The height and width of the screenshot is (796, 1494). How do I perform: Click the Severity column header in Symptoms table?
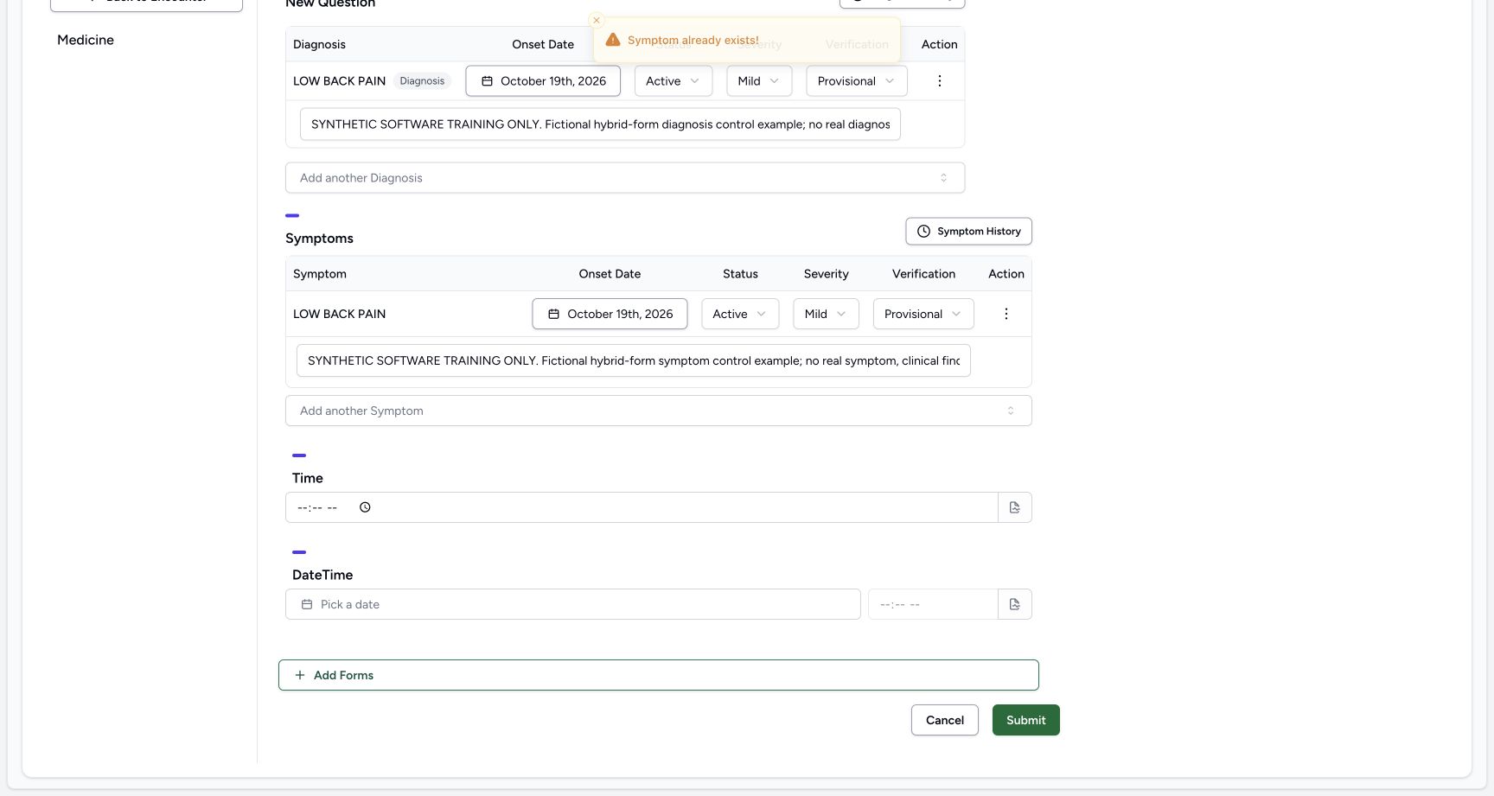pos(827,274)
